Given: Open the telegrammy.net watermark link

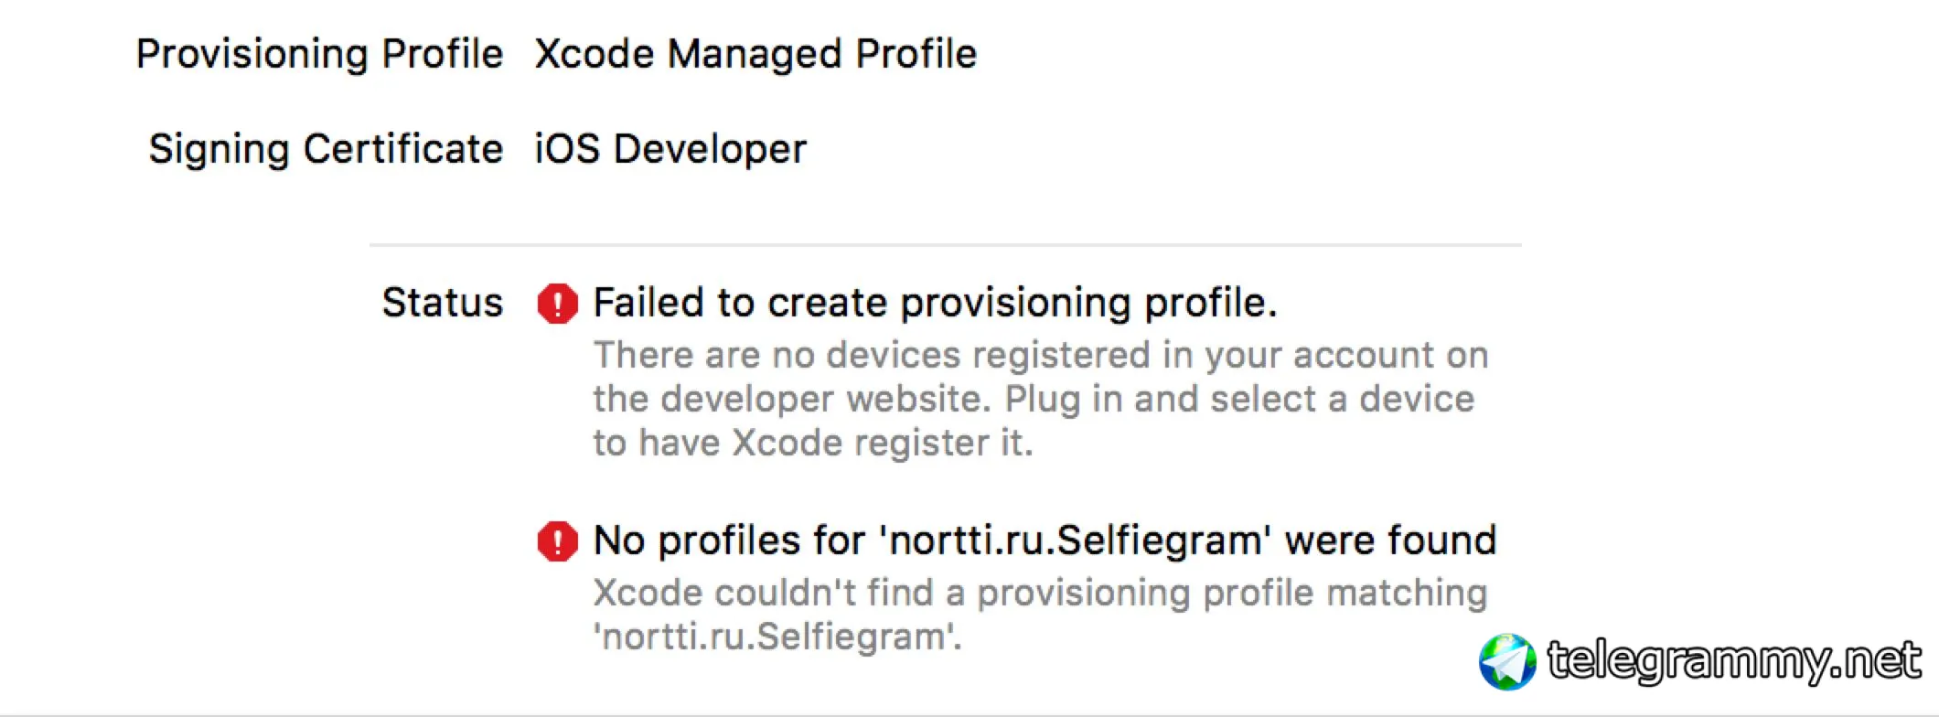Looking at the screenshot, I should tap(1733, 661).
